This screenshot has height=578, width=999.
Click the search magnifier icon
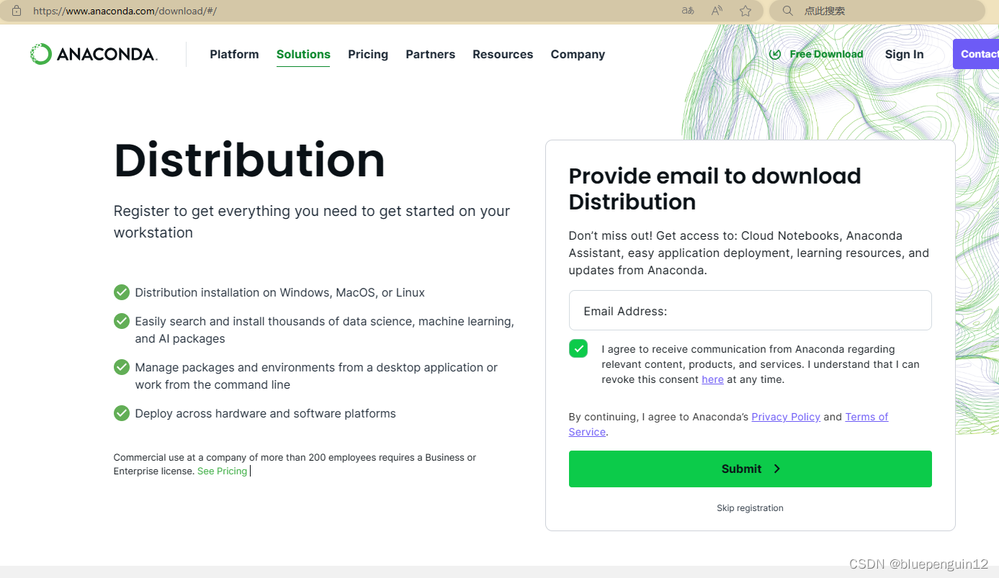click(788, 11)
